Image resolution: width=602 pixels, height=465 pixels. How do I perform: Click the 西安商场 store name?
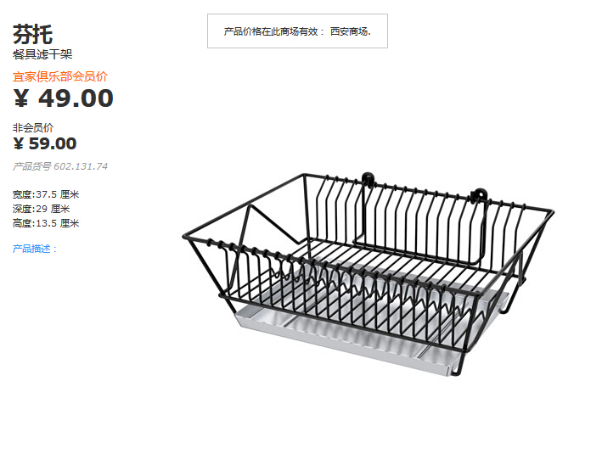tap(349, 31)
